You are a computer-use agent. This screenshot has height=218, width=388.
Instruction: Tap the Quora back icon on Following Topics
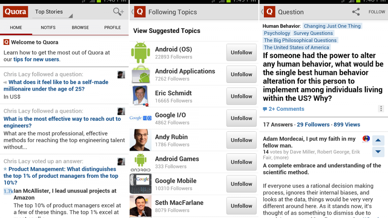pos(139,12)
